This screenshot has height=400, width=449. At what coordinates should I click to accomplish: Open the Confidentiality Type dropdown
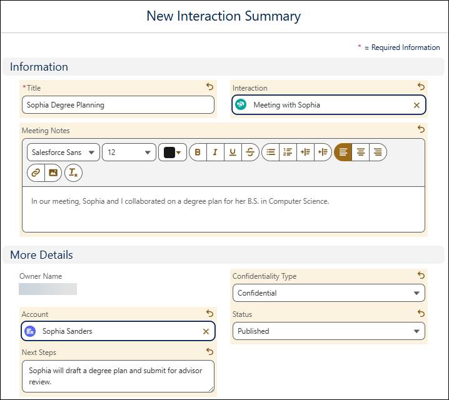coord(329,293)
